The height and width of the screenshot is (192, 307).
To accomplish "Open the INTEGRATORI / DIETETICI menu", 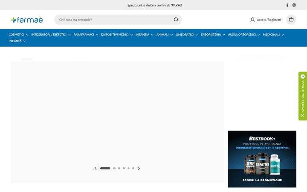I will tap(51, 35).
